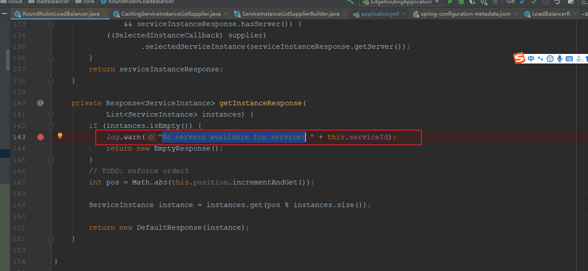Toggle fold end marker at line 152

51,239
